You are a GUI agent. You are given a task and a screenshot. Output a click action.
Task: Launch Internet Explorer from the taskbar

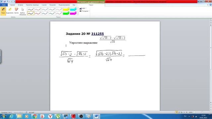(12, 116)
